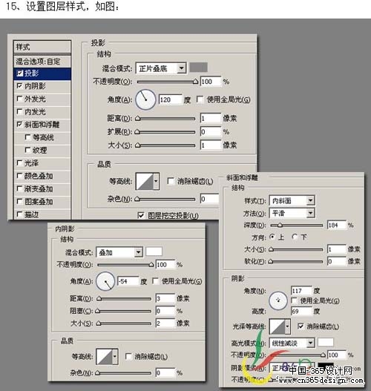This screenshot has height=391, width=371.
Task: Uncheck 图层挖空投影 checkbox
Action: (x=141, y=215)
